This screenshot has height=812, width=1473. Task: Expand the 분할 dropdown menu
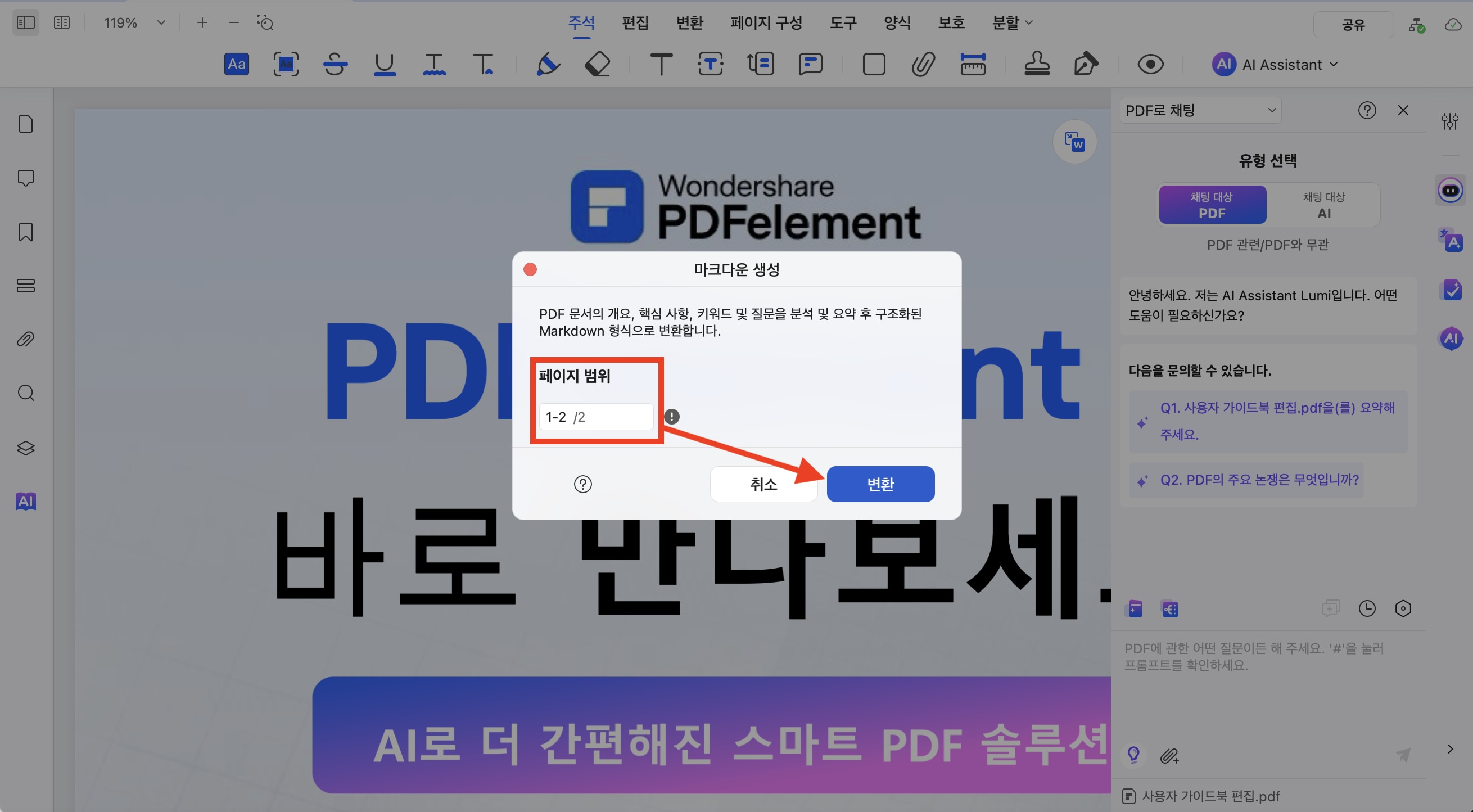click(1012, 23)
